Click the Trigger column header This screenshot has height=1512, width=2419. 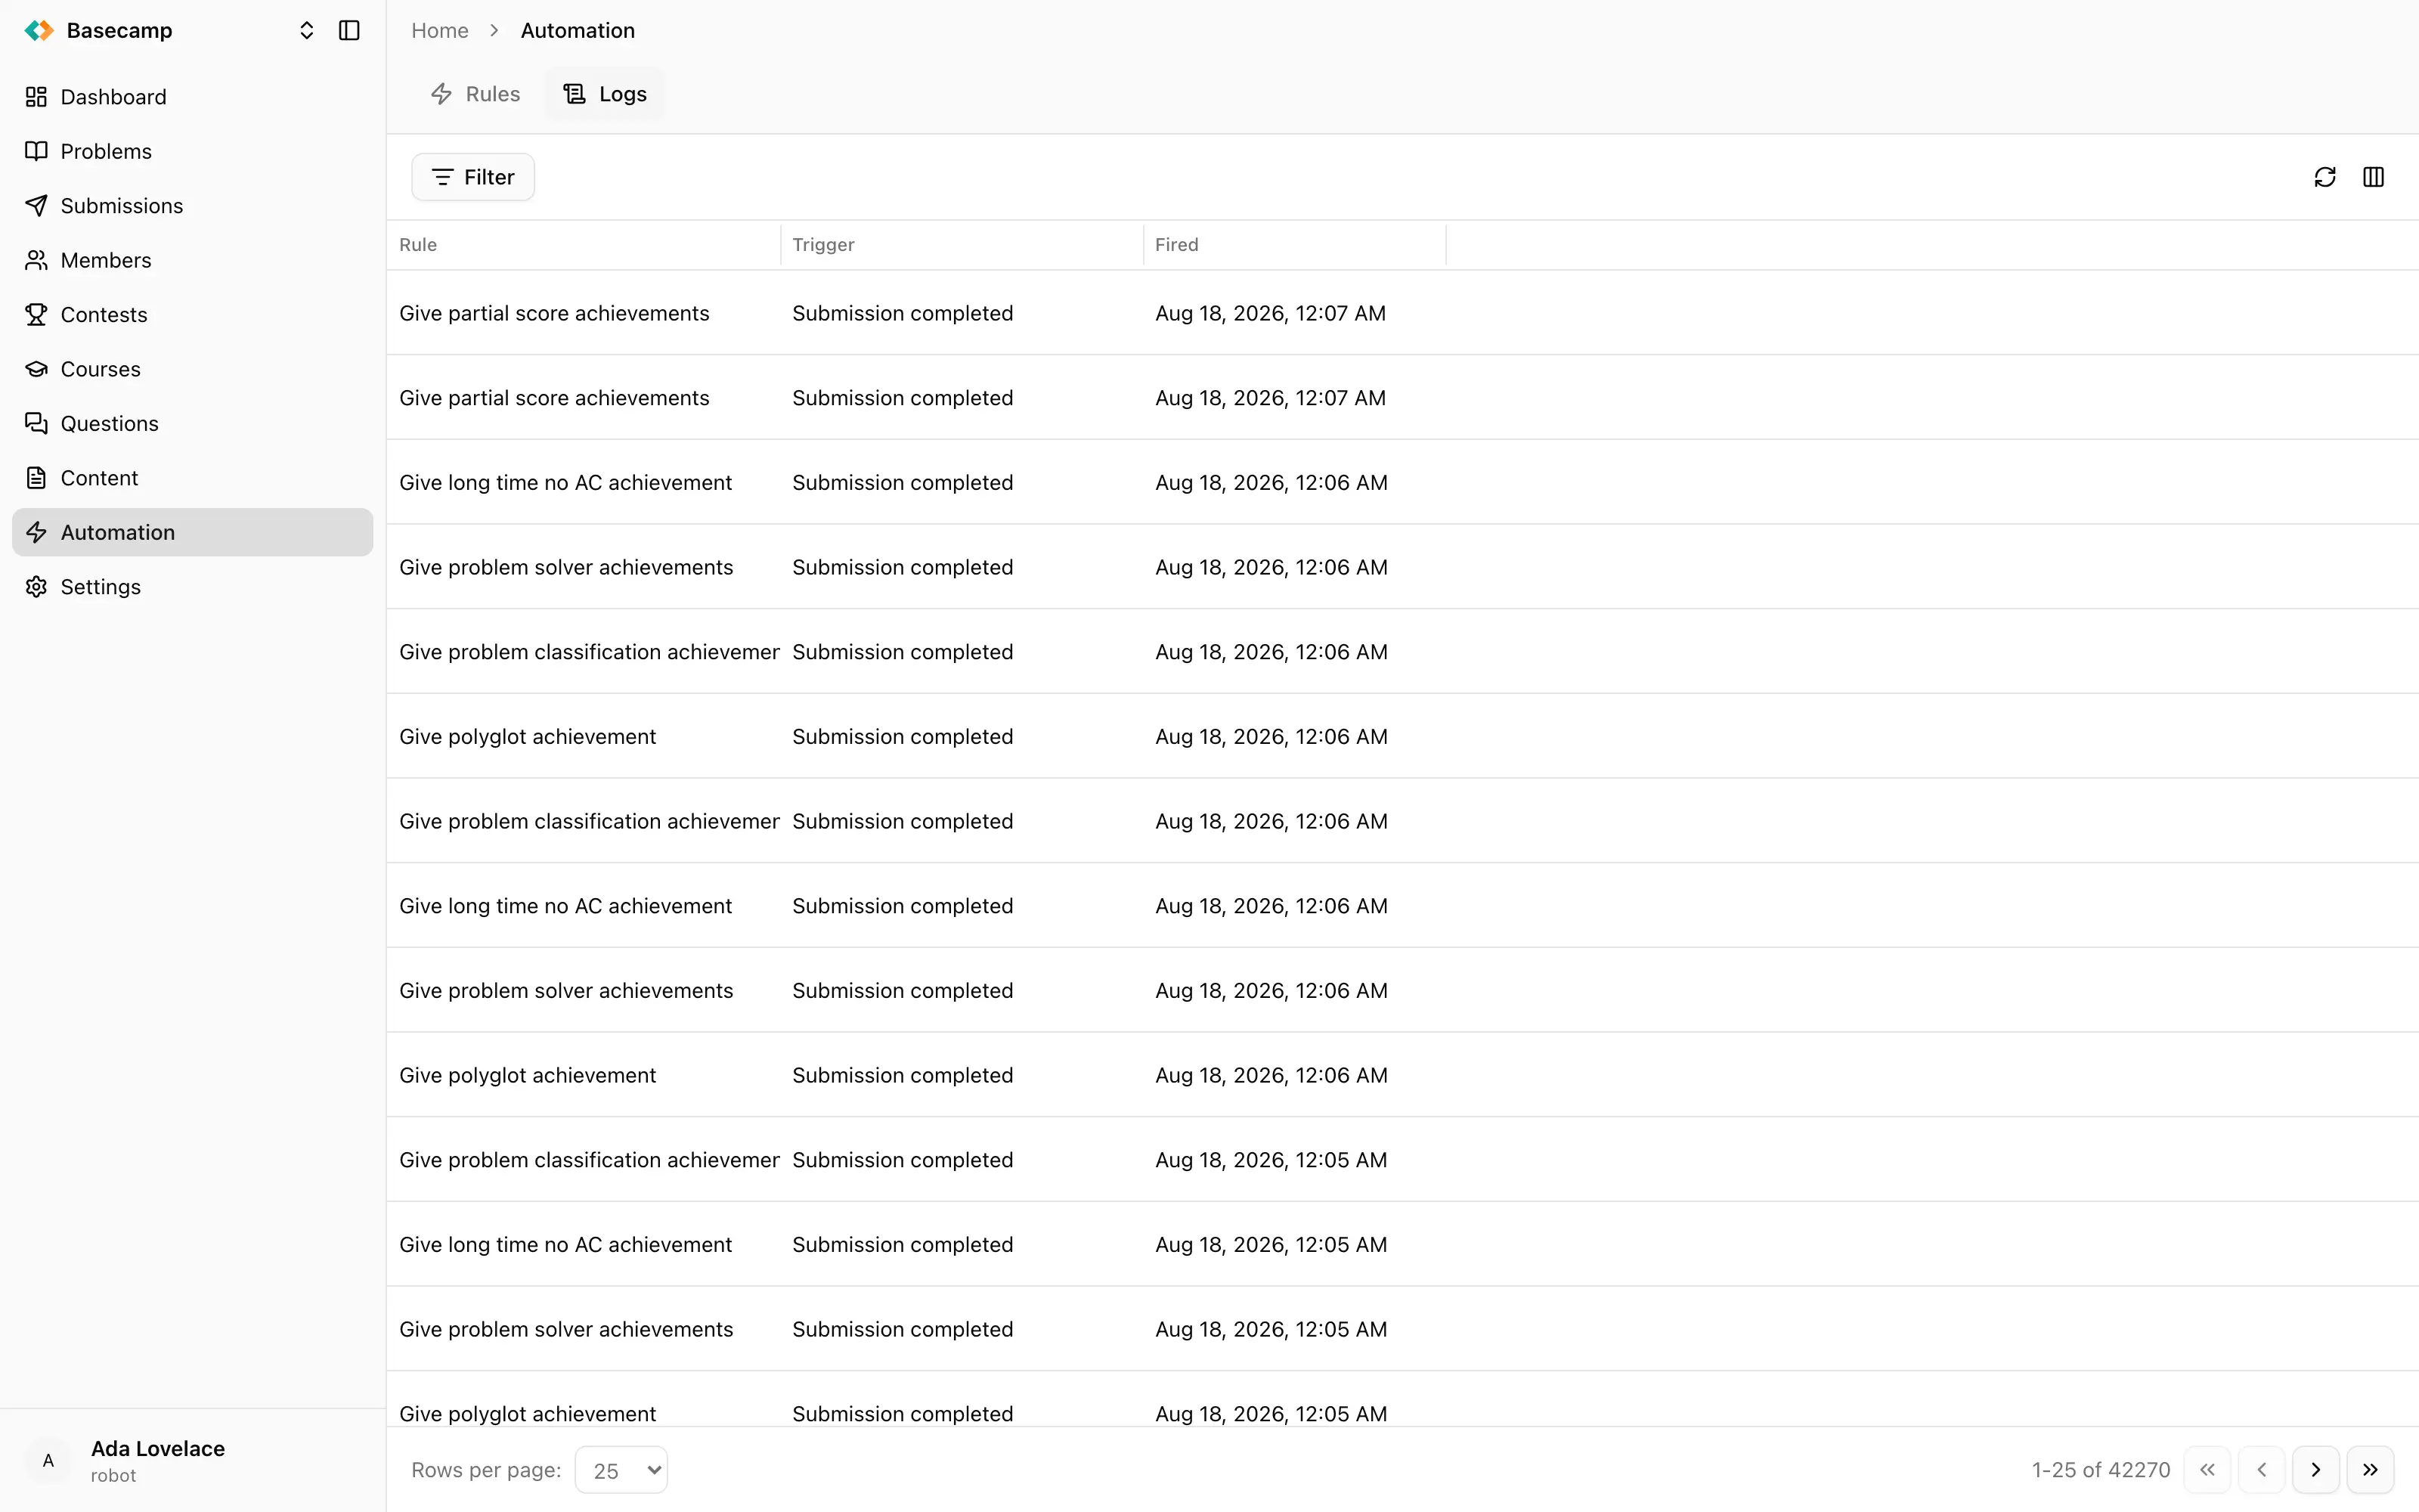coord(962,245)
